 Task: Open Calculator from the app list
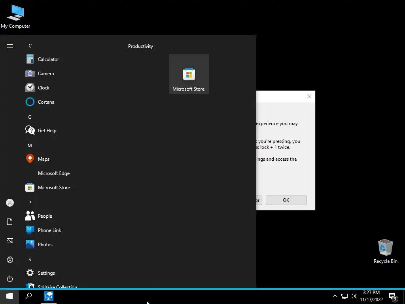pyautogui.click(x=49, y=59)
